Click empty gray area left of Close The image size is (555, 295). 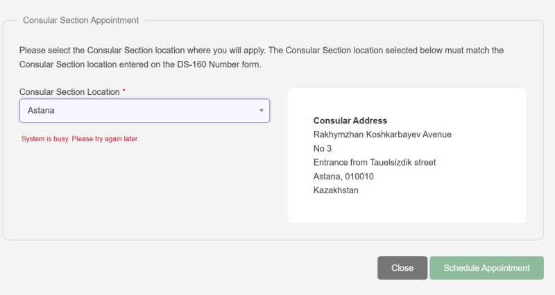(x=208, y=268)
